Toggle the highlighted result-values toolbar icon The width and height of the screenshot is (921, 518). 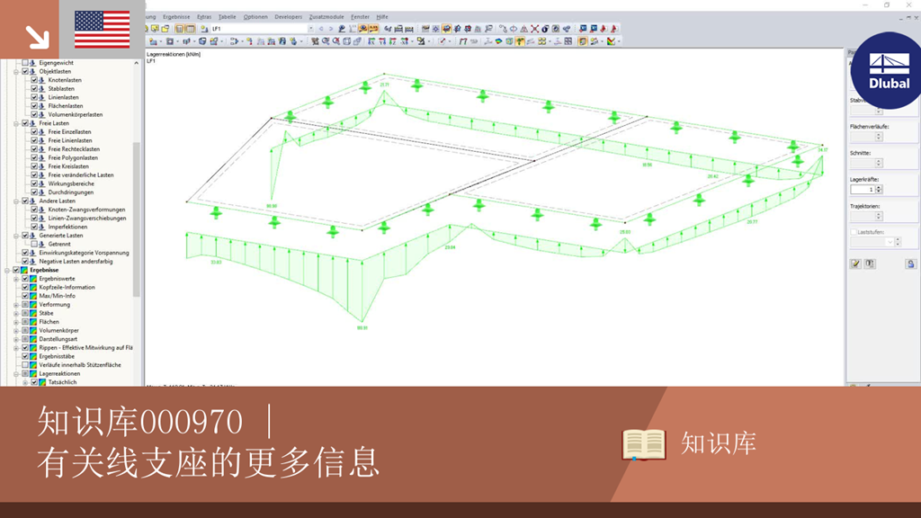coord(373,28)
